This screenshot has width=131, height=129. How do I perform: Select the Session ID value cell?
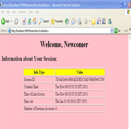(80, 79)
